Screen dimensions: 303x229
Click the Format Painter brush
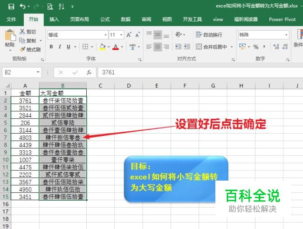30,50
